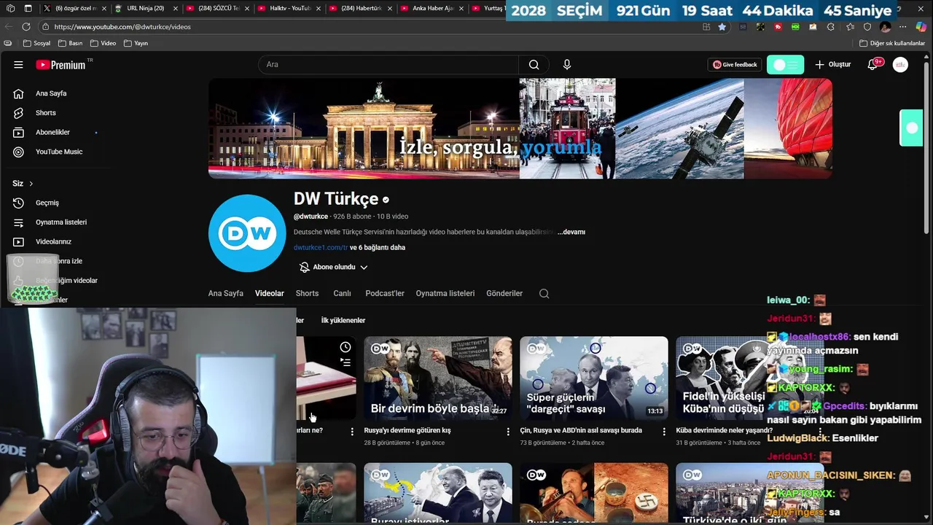Image resolution: width=933 pixels, height=525 pixels.
Task: Expand the Siz section chevron
Action: 31,184
